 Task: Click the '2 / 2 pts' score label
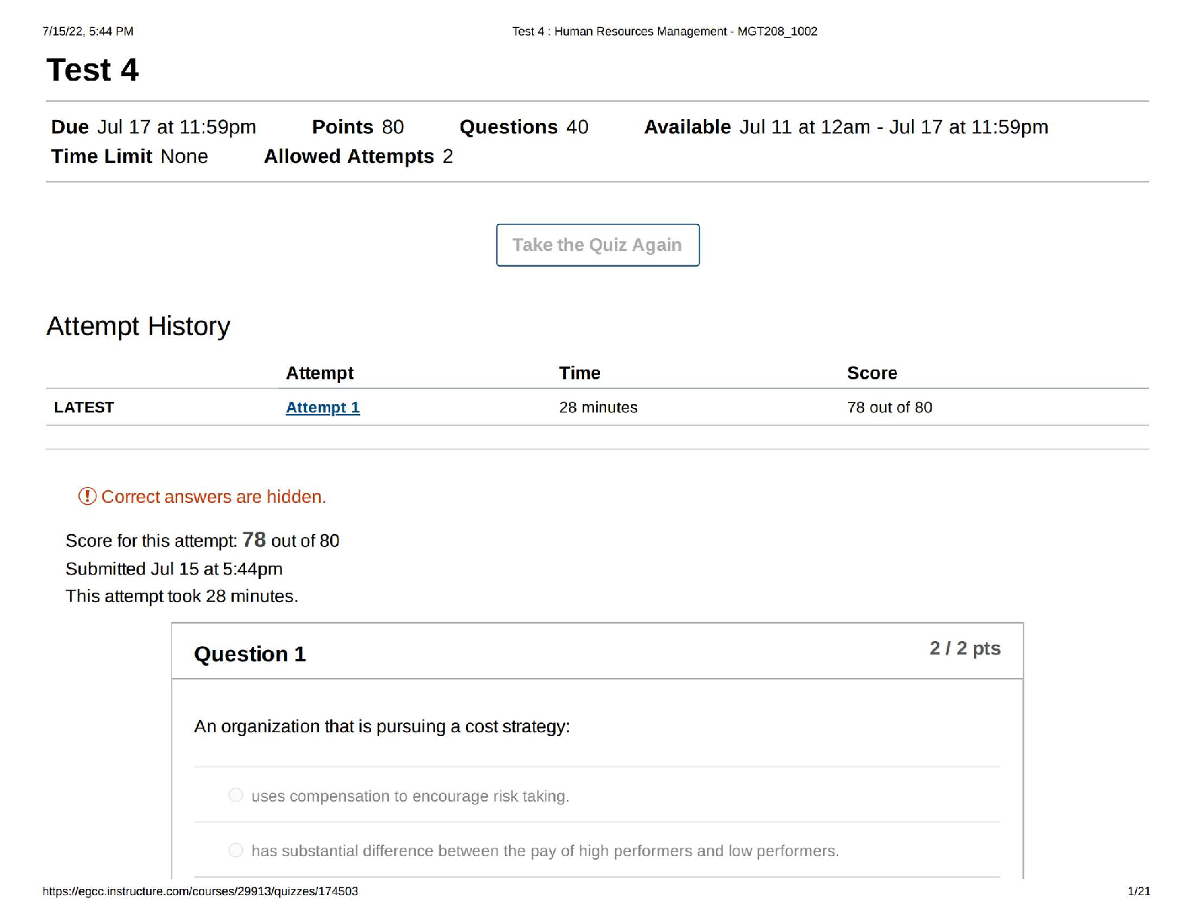(964, 649)
